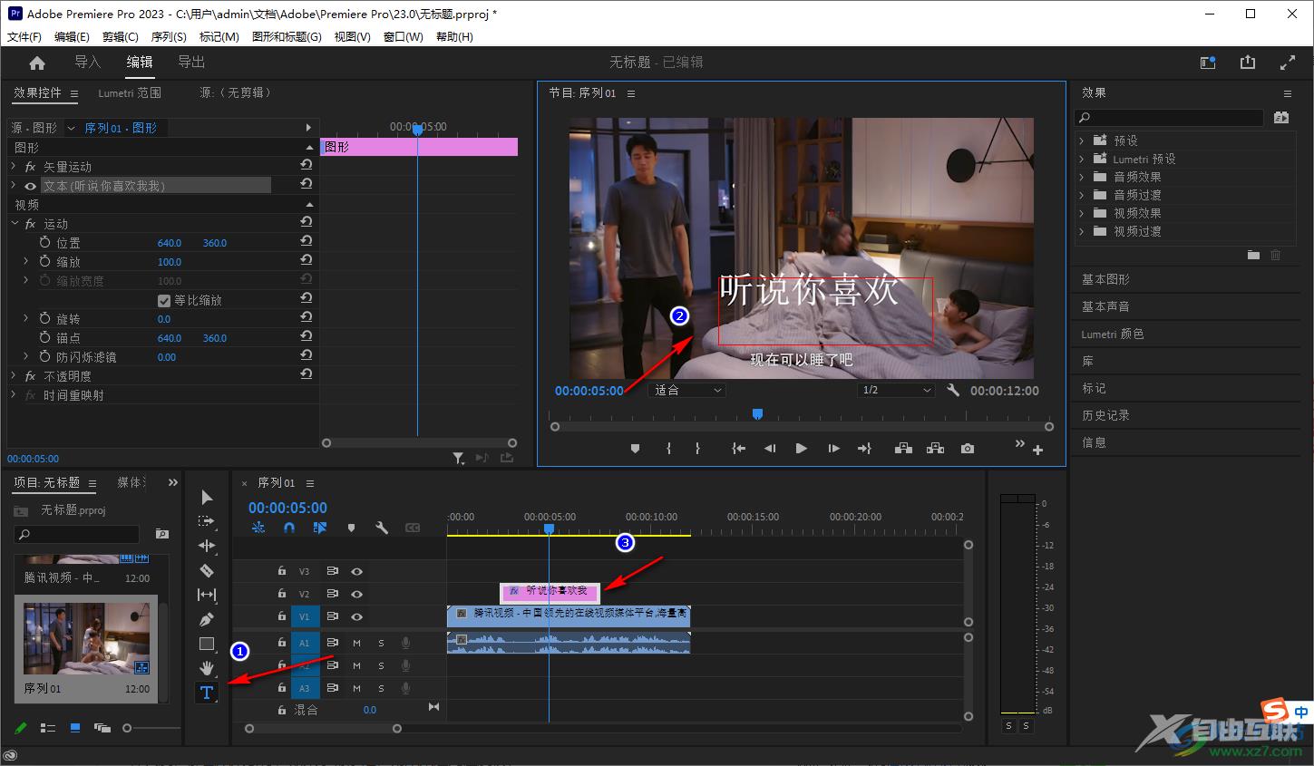Image resolution: width=1314 pixels, height=766 pixels.
Task: Select the Type tool in the toolbar
Action: pos(207,693)
